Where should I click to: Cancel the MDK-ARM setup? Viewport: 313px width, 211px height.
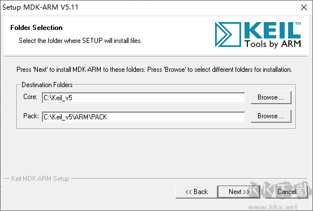click(286, 192)
